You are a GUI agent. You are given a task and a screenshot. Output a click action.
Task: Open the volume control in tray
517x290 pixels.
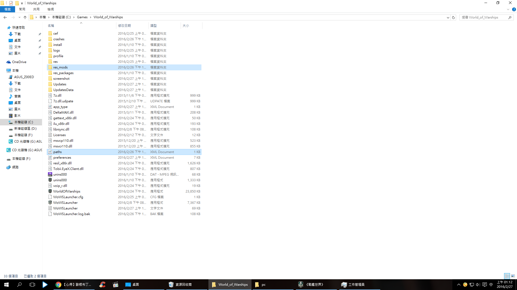click(x=478, y=285)
